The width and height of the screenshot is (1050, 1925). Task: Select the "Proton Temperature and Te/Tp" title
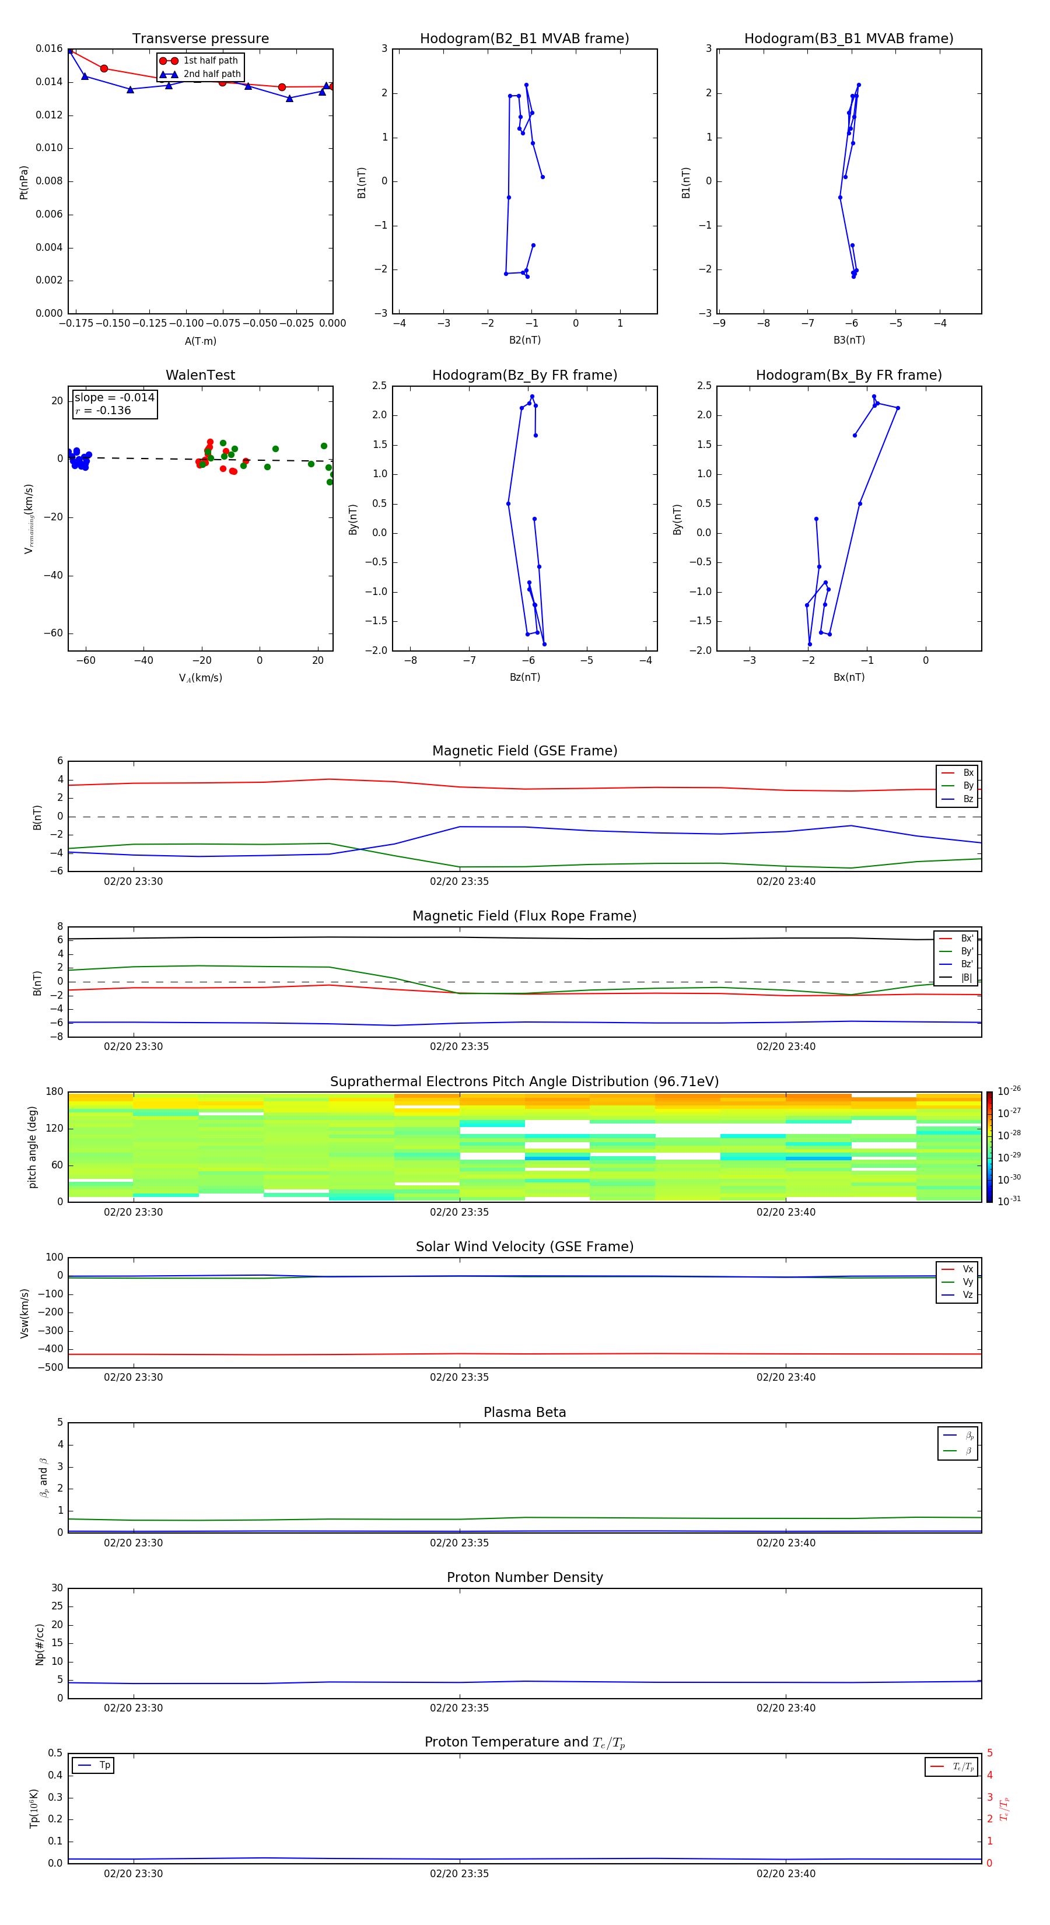(x=524, y=1742)
